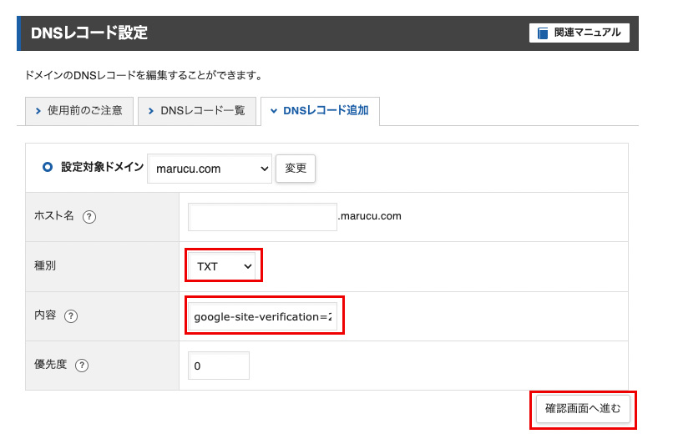This screenshot has width=673, height=444.
Task: Click the 確認画面へ進む button
Action: 583,409
